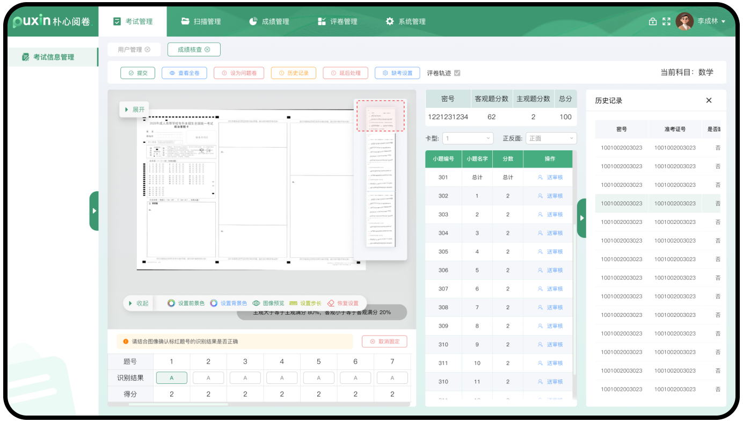Viewport: 743px width, 422px height.
Task: Click 送审核 for question 302
Action: [550, 196]
